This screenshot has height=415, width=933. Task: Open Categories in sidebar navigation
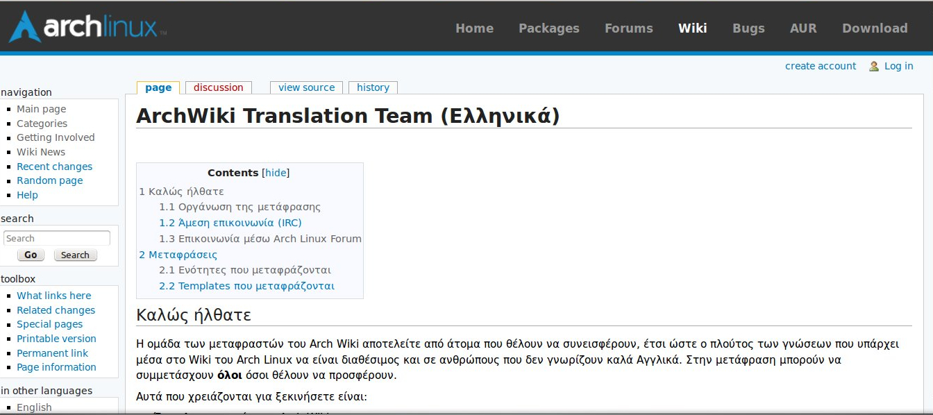(x=42, y=124)
